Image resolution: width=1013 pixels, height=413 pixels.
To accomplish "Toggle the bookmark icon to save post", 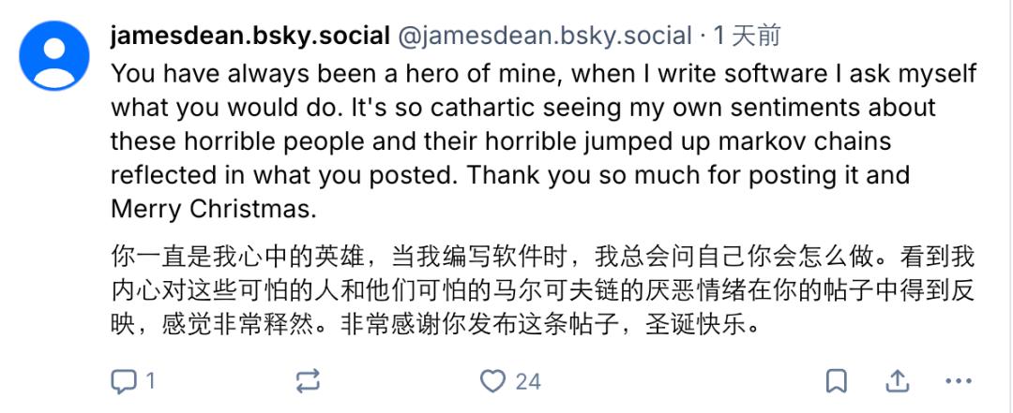I will point(836,381).
